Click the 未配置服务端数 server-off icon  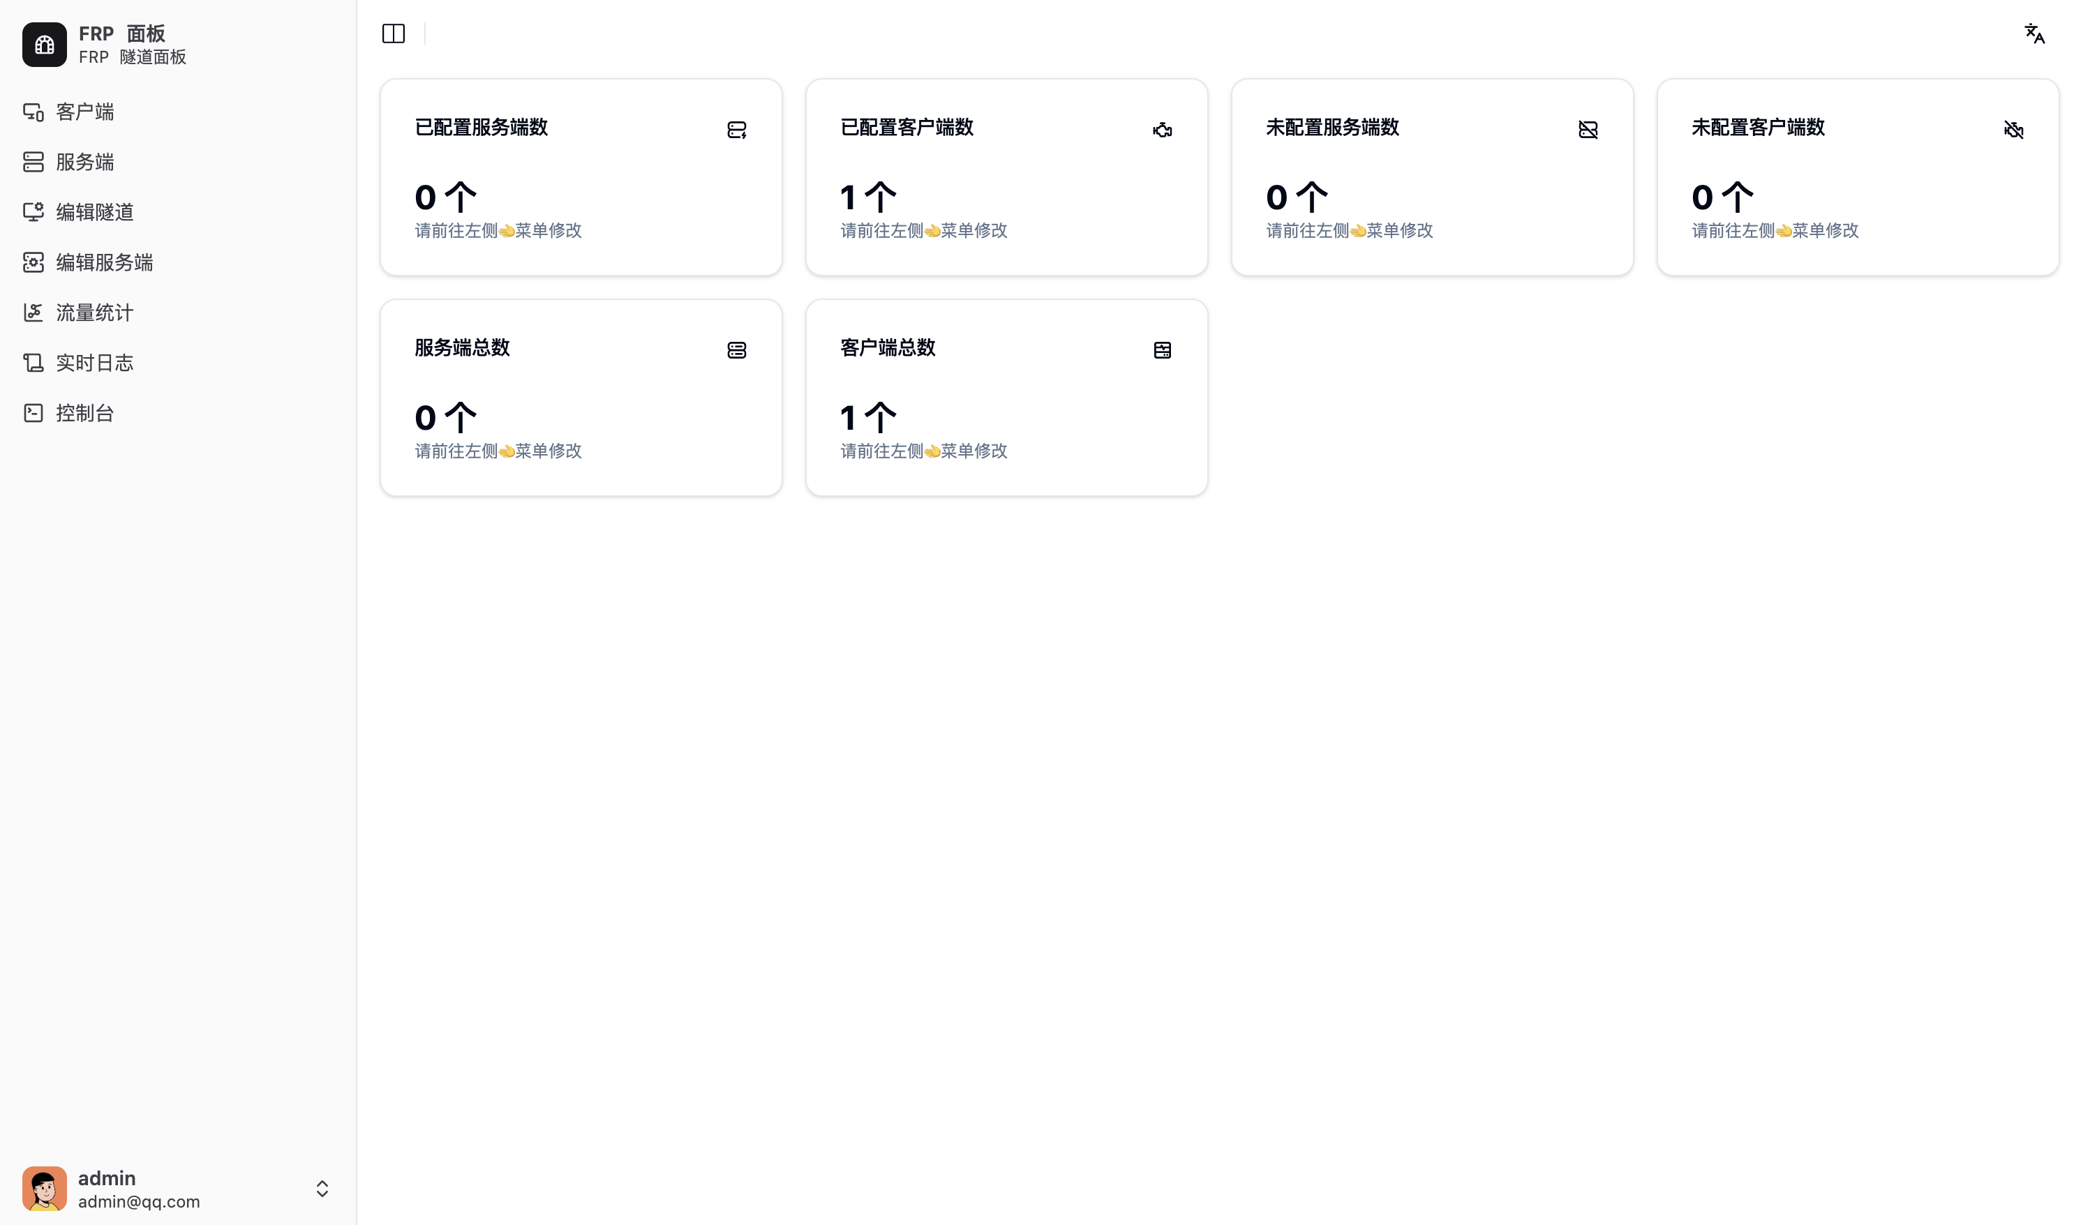click(x=1588, y=130)
